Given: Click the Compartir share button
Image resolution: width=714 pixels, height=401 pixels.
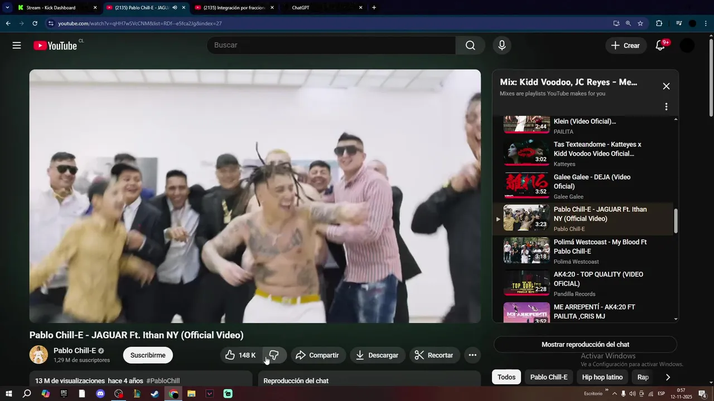Looking at the screenshot, I should pyautogui.click(x=317, y=355).
